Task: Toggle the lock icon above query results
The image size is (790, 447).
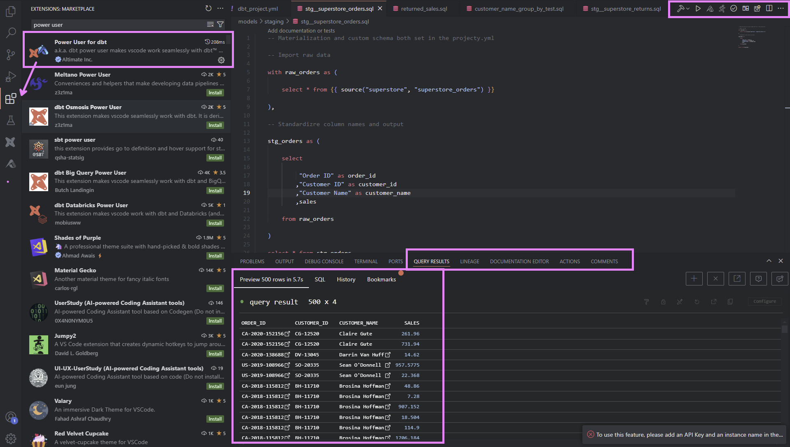Action: [x=663, y=302]
